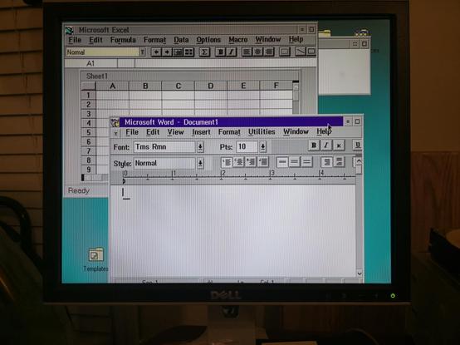
Task: Click Excel Select Visible Cells button
Action: (x=188, y=52)
